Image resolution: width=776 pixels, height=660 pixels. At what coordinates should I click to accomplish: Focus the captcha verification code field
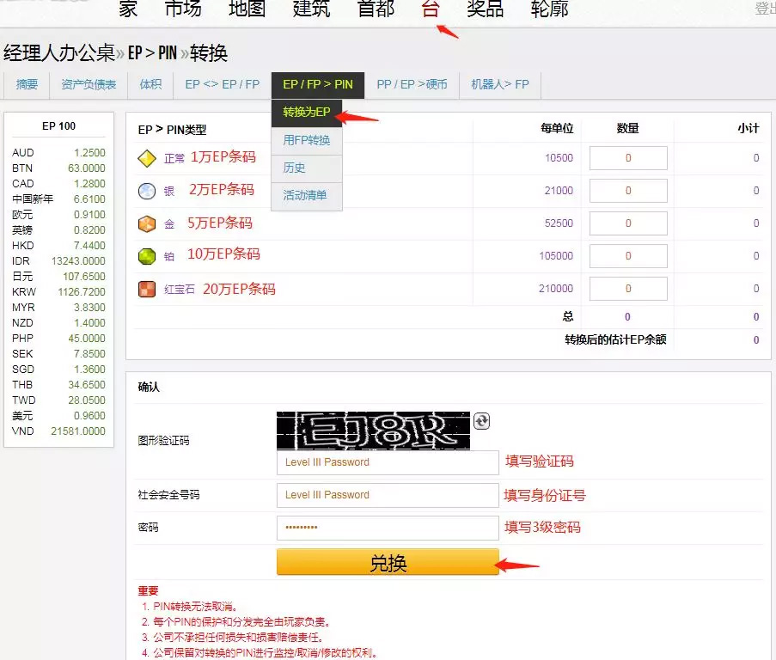387,462
